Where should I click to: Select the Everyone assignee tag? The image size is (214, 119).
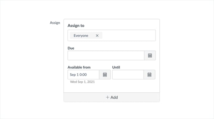pos(86,36)
